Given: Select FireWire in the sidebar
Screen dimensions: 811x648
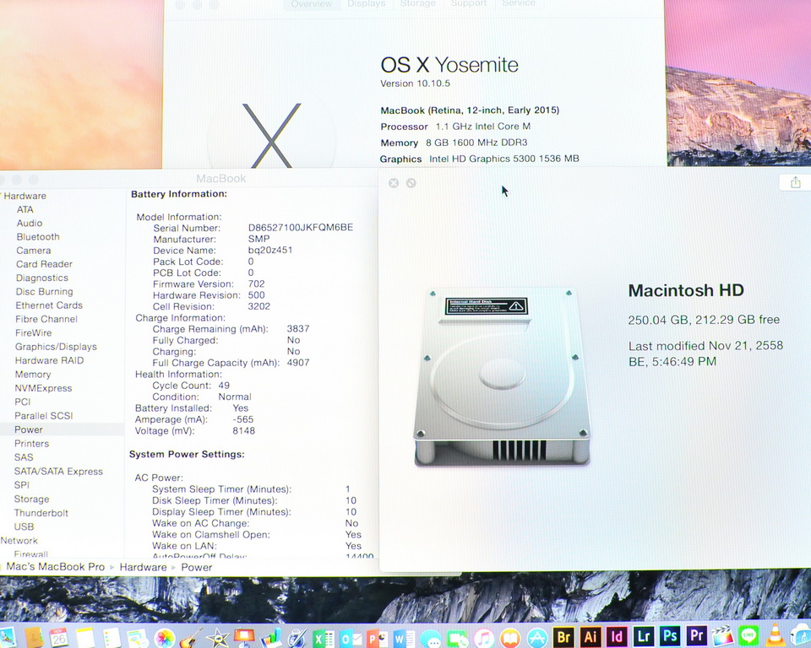Looking at the screenshot, I should click(33, 332).
